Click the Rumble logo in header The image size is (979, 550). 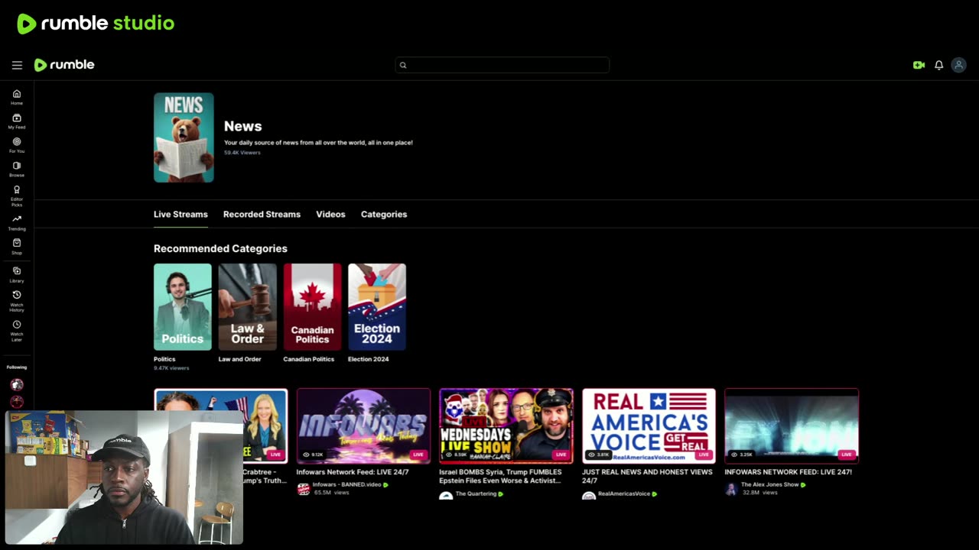tap(64, 65)
